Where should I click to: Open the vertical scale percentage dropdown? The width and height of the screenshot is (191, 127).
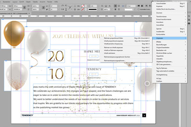point(40,9)
